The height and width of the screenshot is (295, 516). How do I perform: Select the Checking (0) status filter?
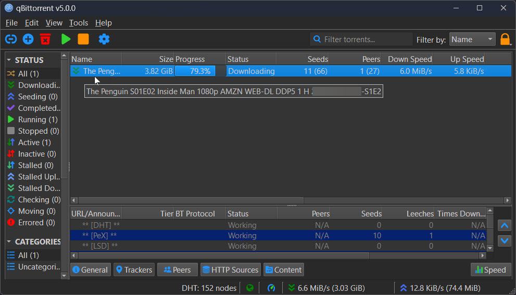33,200
